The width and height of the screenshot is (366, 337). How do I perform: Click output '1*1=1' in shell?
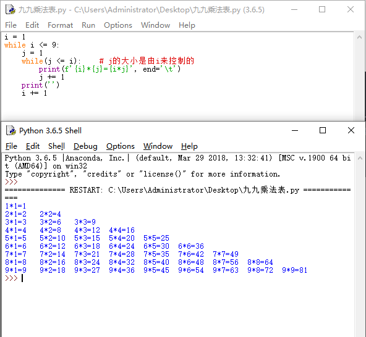click(15, 206)
